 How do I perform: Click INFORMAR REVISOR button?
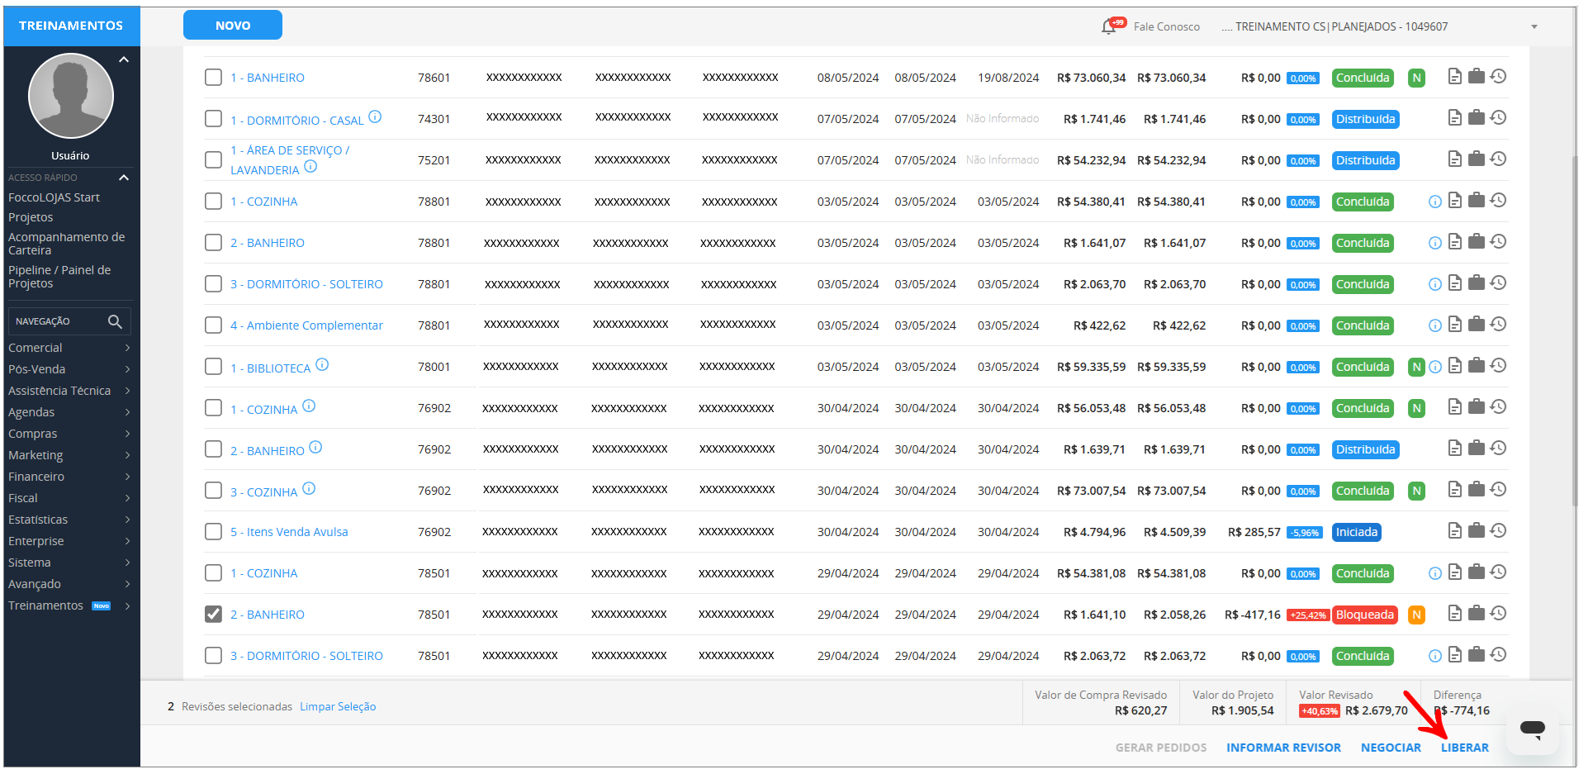point(1283,748)
